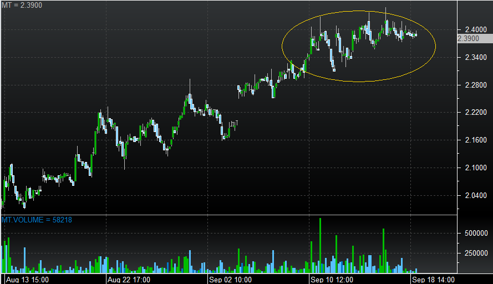Click the Aug 22 17:00 time label
Screen dimensions: 493x284
click(128, 279)
